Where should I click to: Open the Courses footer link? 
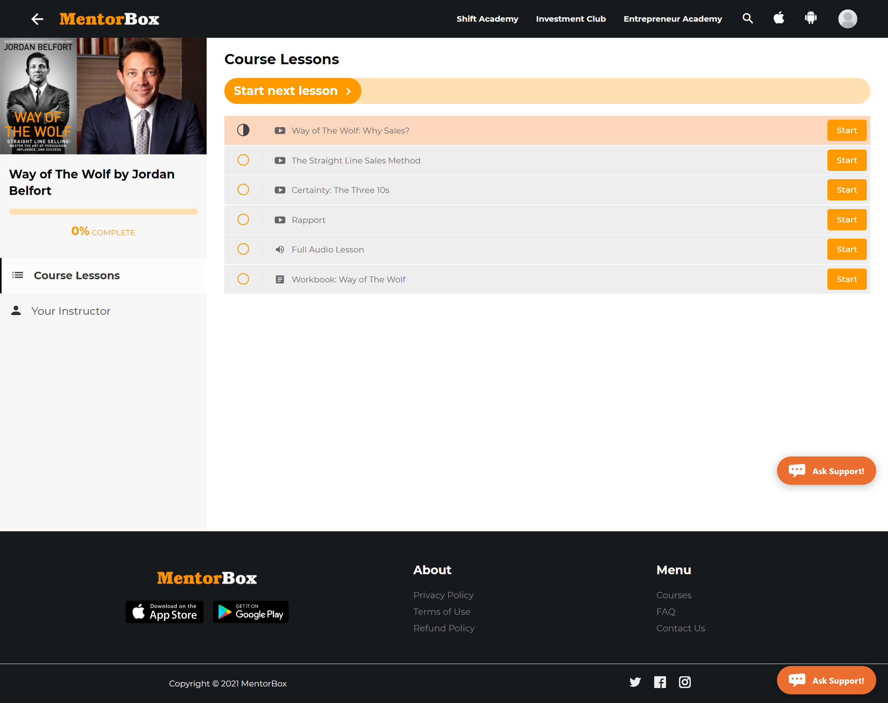point(673,595)
